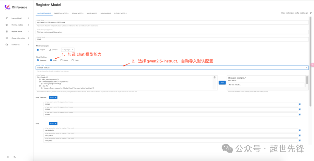
Task: Open the Languages dropdown
Action: point(68,50)
